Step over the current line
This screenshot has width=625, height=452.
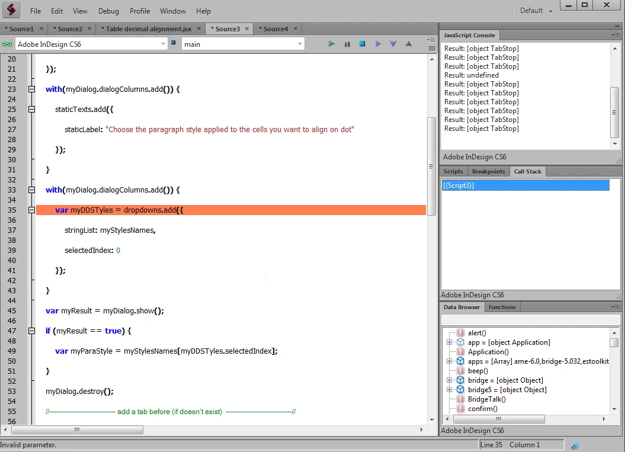[377, 44]
